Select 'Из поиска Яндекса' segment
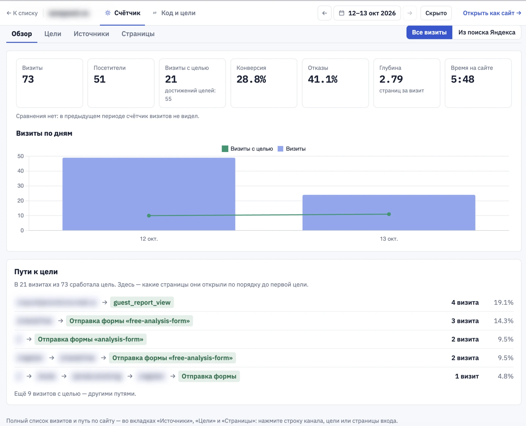 (487, 32)
